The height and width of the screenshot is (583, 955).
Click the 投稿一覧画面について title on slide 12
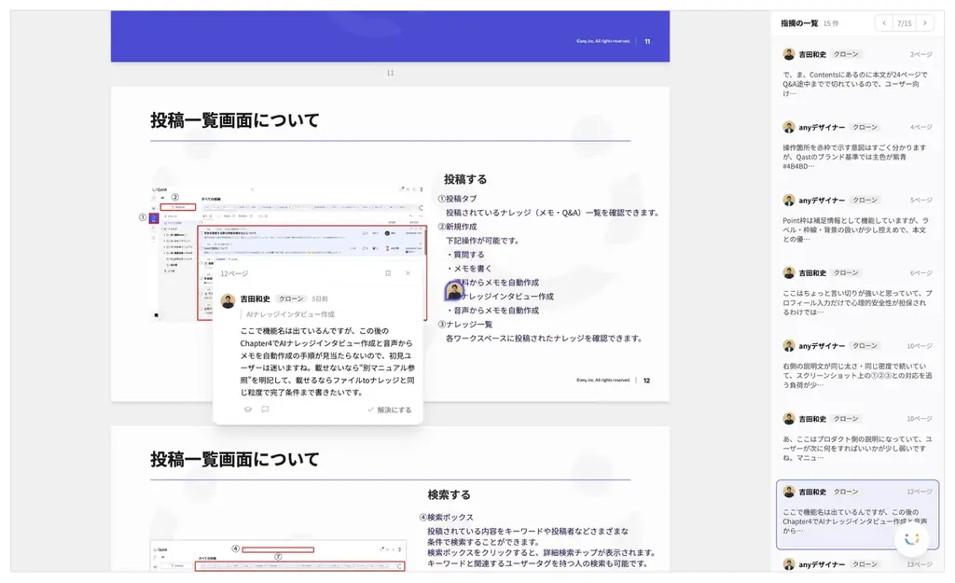point(234,120)
